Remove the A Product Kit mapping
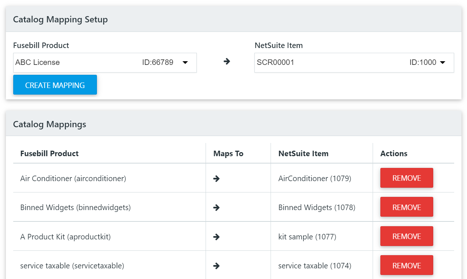The image size is (467, 279). pos(407,236)
